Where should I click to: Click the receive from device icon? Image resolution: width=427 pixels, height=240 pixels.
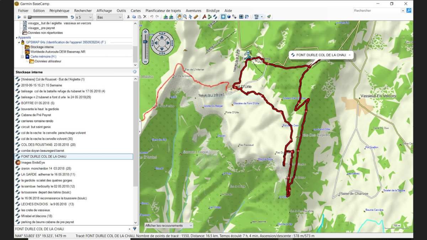(x=171, y=17)
